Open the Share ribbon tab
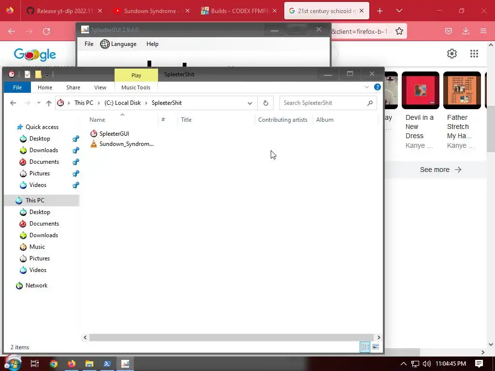Screen dimensions: 495x371 click(73, 87)
